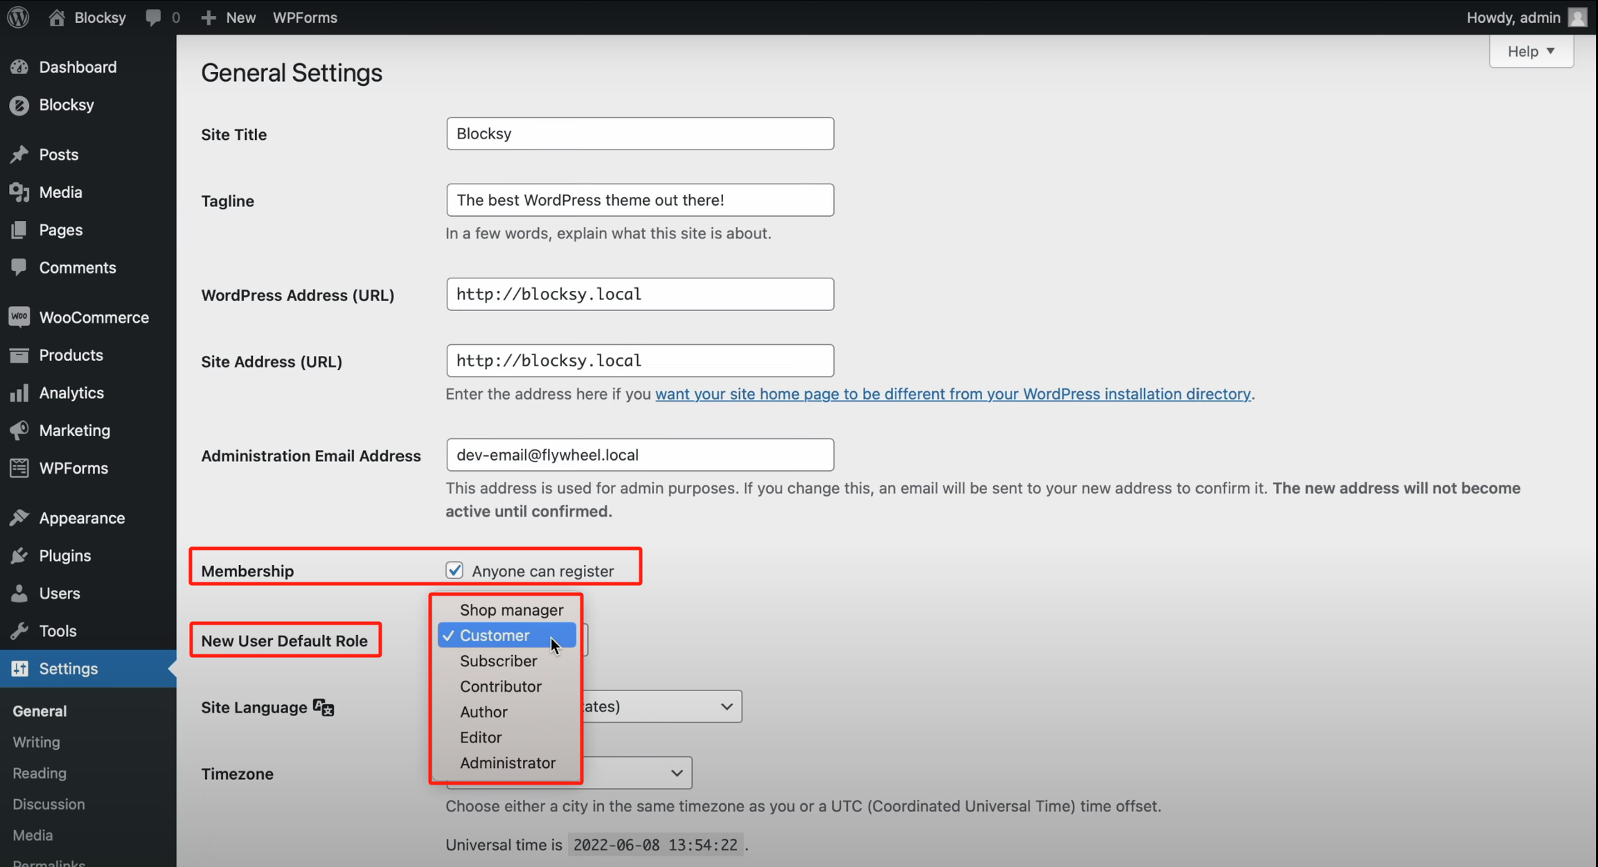Viewport: 1598px width, 867px height.
Task: Select the Dashboard icon in the sidebar
Action: coord(20,66)
